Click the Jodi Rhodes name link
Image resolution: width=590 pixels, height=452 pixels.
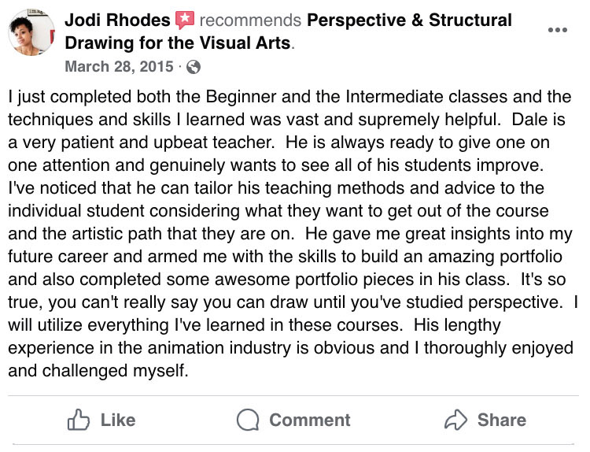(120, 20)
